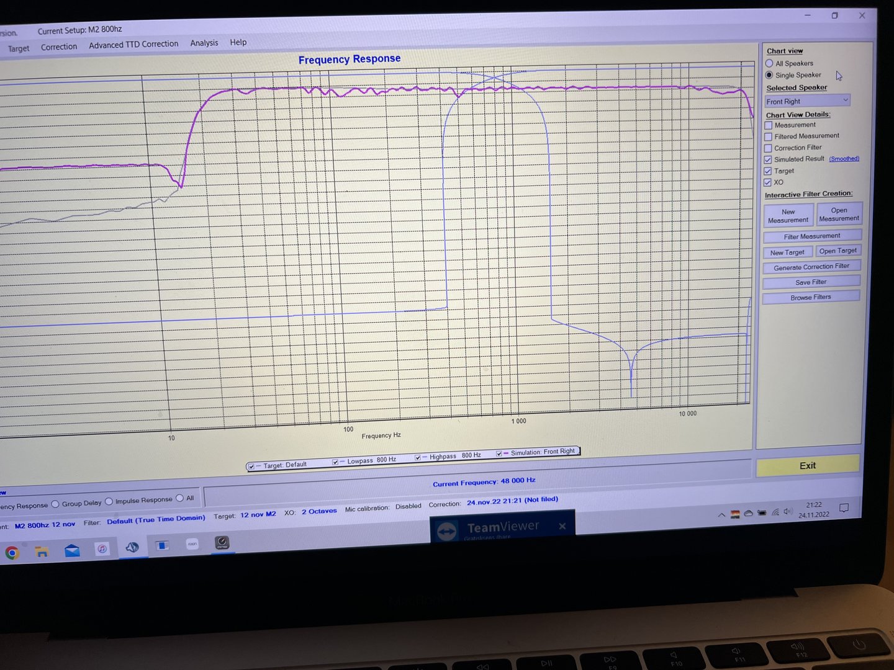Open the gauge meter app in taskbar
This screenshot has height=670, width=894.
(x=222, y=543)
